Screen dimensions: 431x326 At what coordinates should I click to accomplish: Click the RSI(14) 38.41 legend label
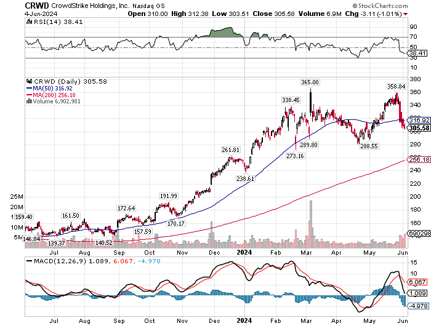[x=58, y=22]
